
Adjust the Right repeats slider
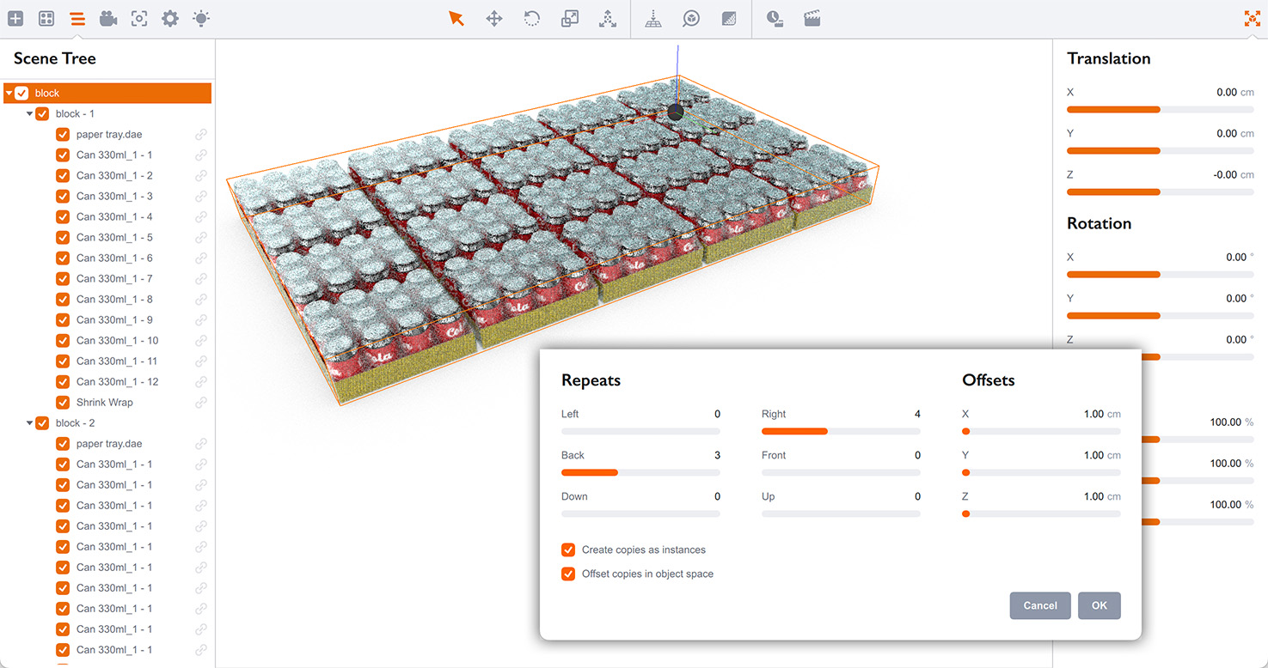coord(841,431)
